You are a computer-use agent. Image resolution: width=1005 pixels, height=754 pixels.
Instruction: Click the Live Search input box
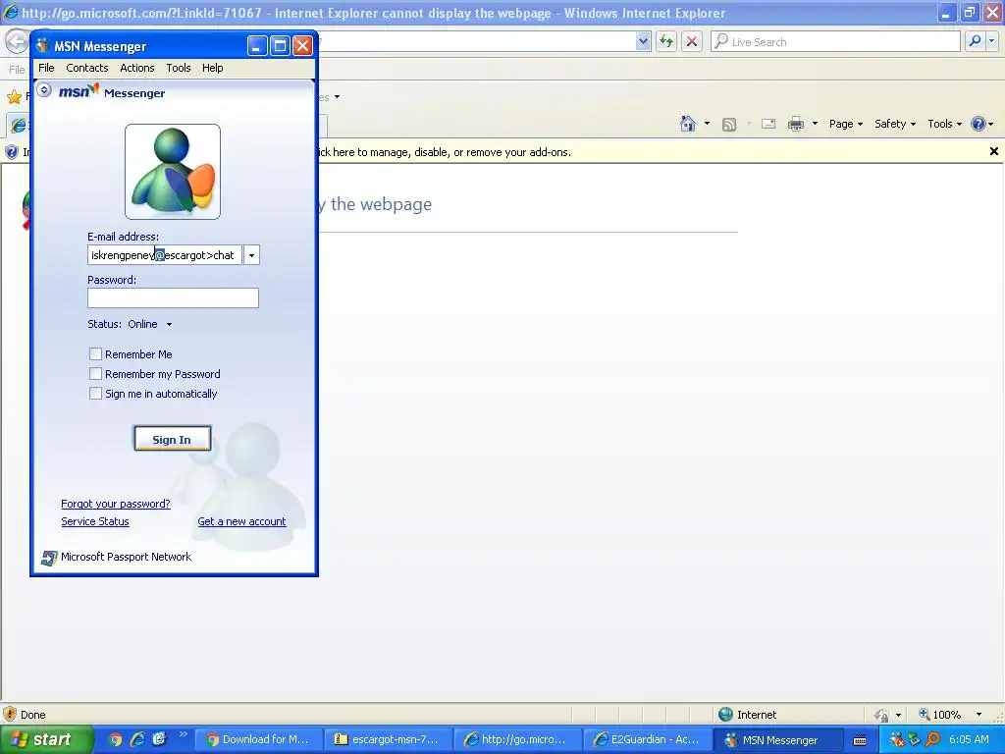pos(836,41)
